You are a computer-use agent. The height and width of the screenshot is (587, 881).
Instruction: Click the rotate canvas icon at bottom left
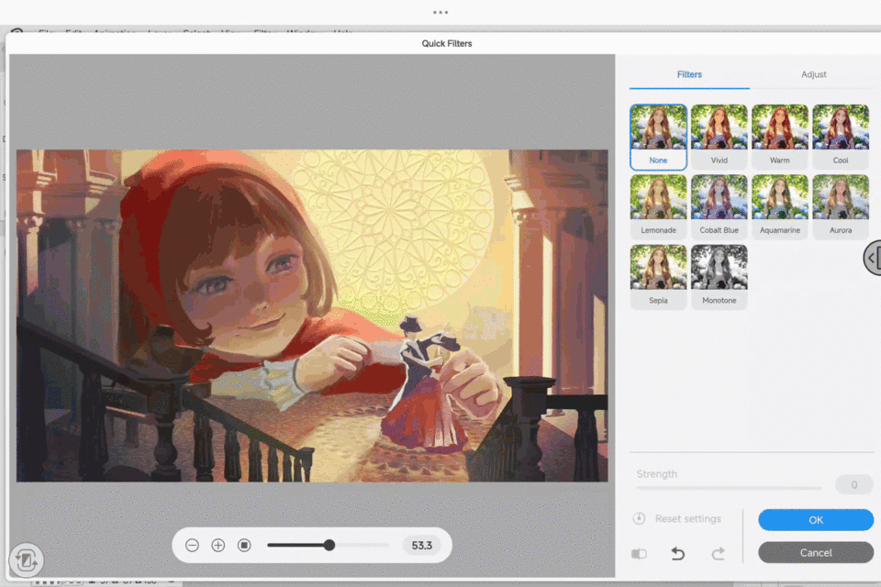click(x=26, y=560)
